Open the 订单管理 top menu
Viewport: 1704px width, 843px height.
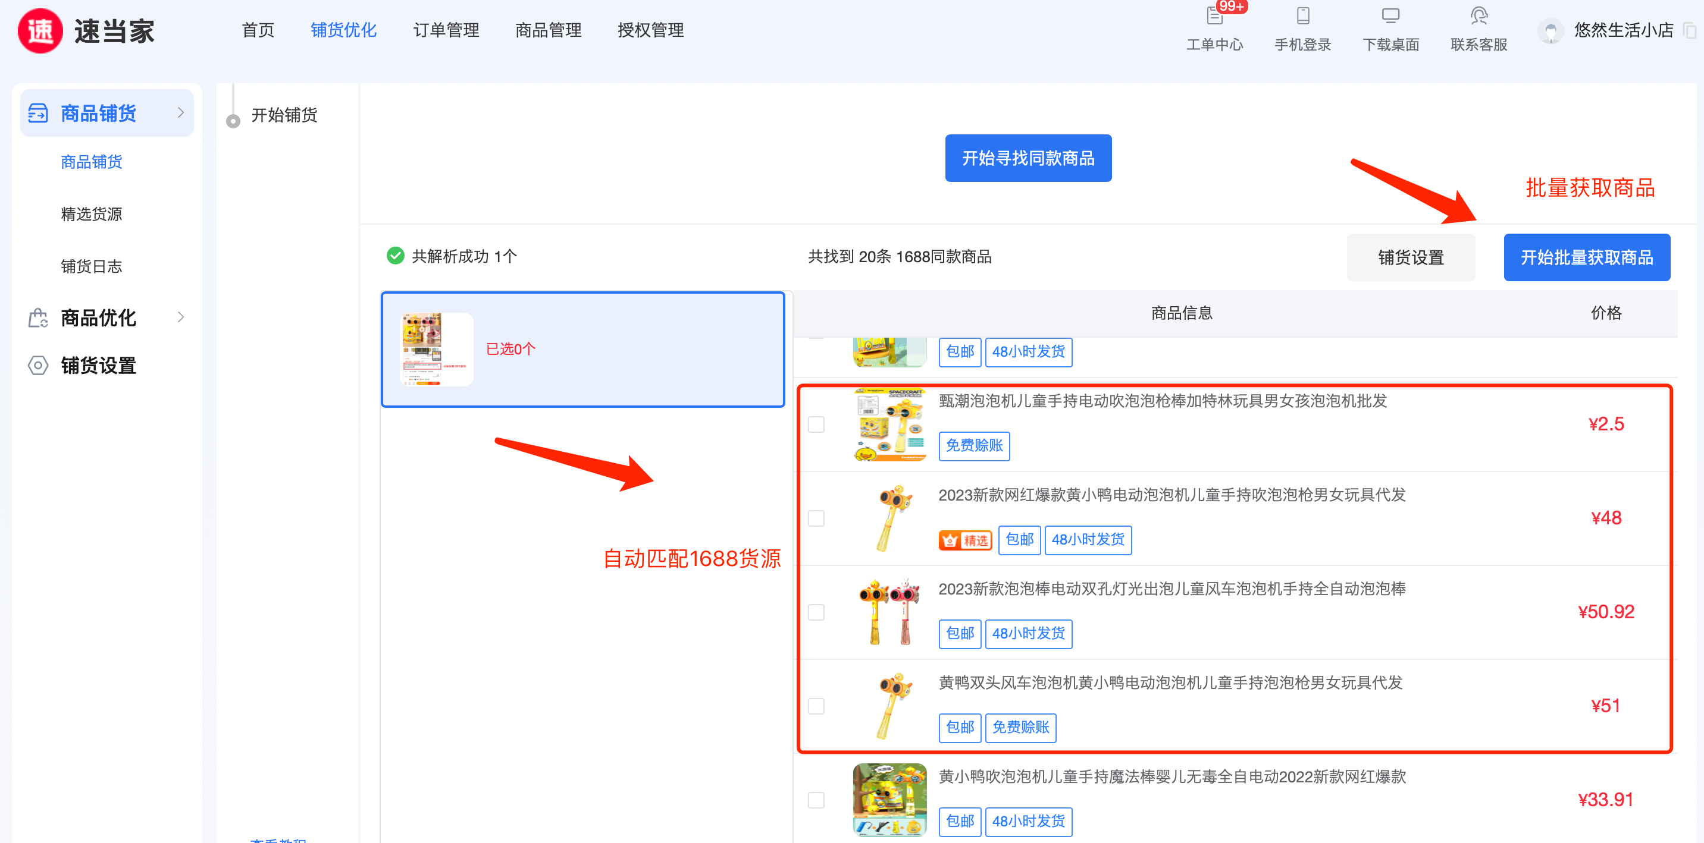click(446, 30)
